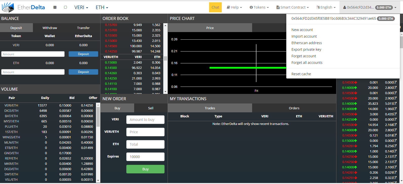This screenshot has height=184, width=403.
Task: Click the green Buy button
Action: click(145, 169)
